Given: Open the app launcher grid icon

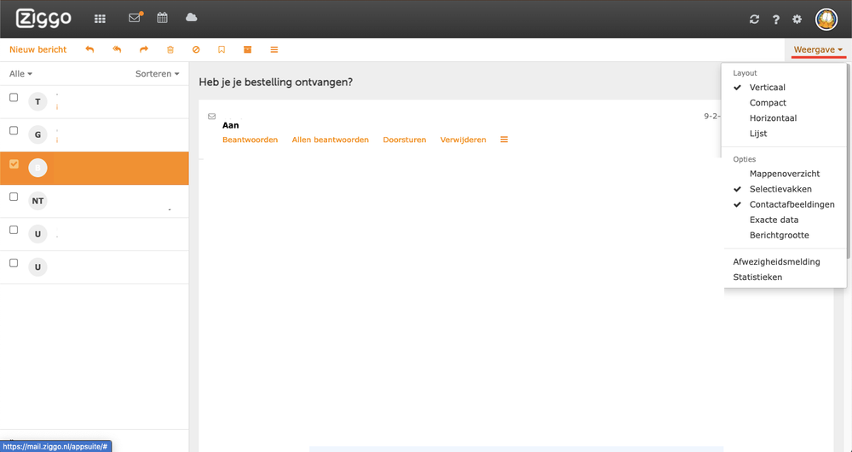Looking at the screenshot, I should (x=100, y=19).
